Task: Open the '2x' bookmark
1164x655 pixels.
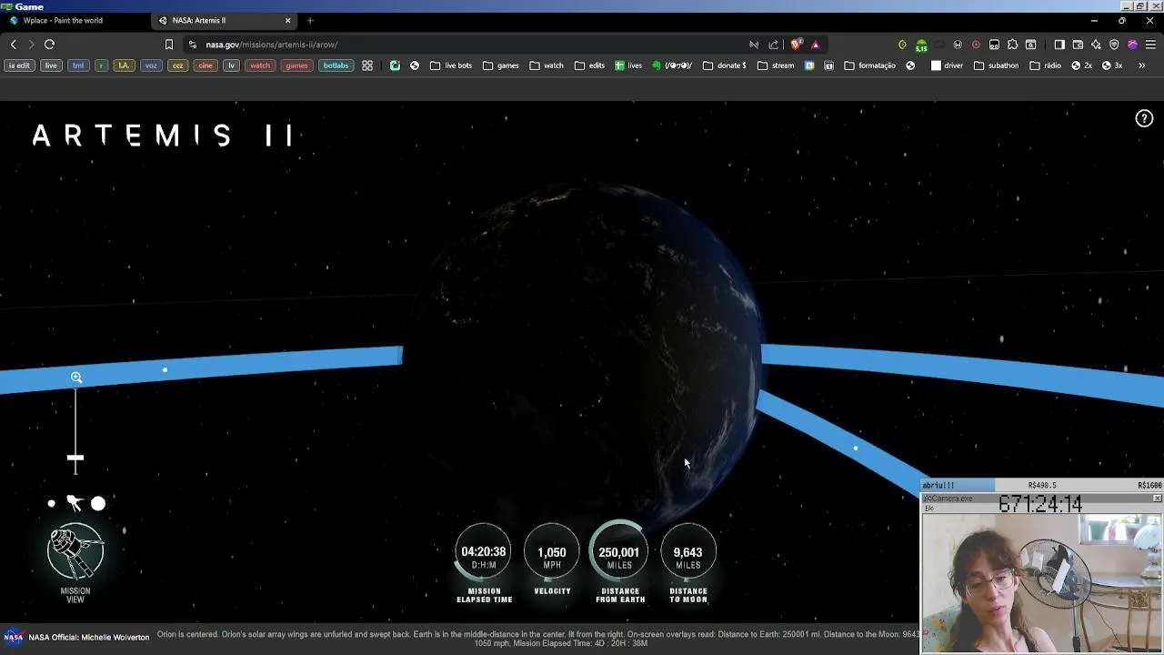Action: tap(1081, 65)
